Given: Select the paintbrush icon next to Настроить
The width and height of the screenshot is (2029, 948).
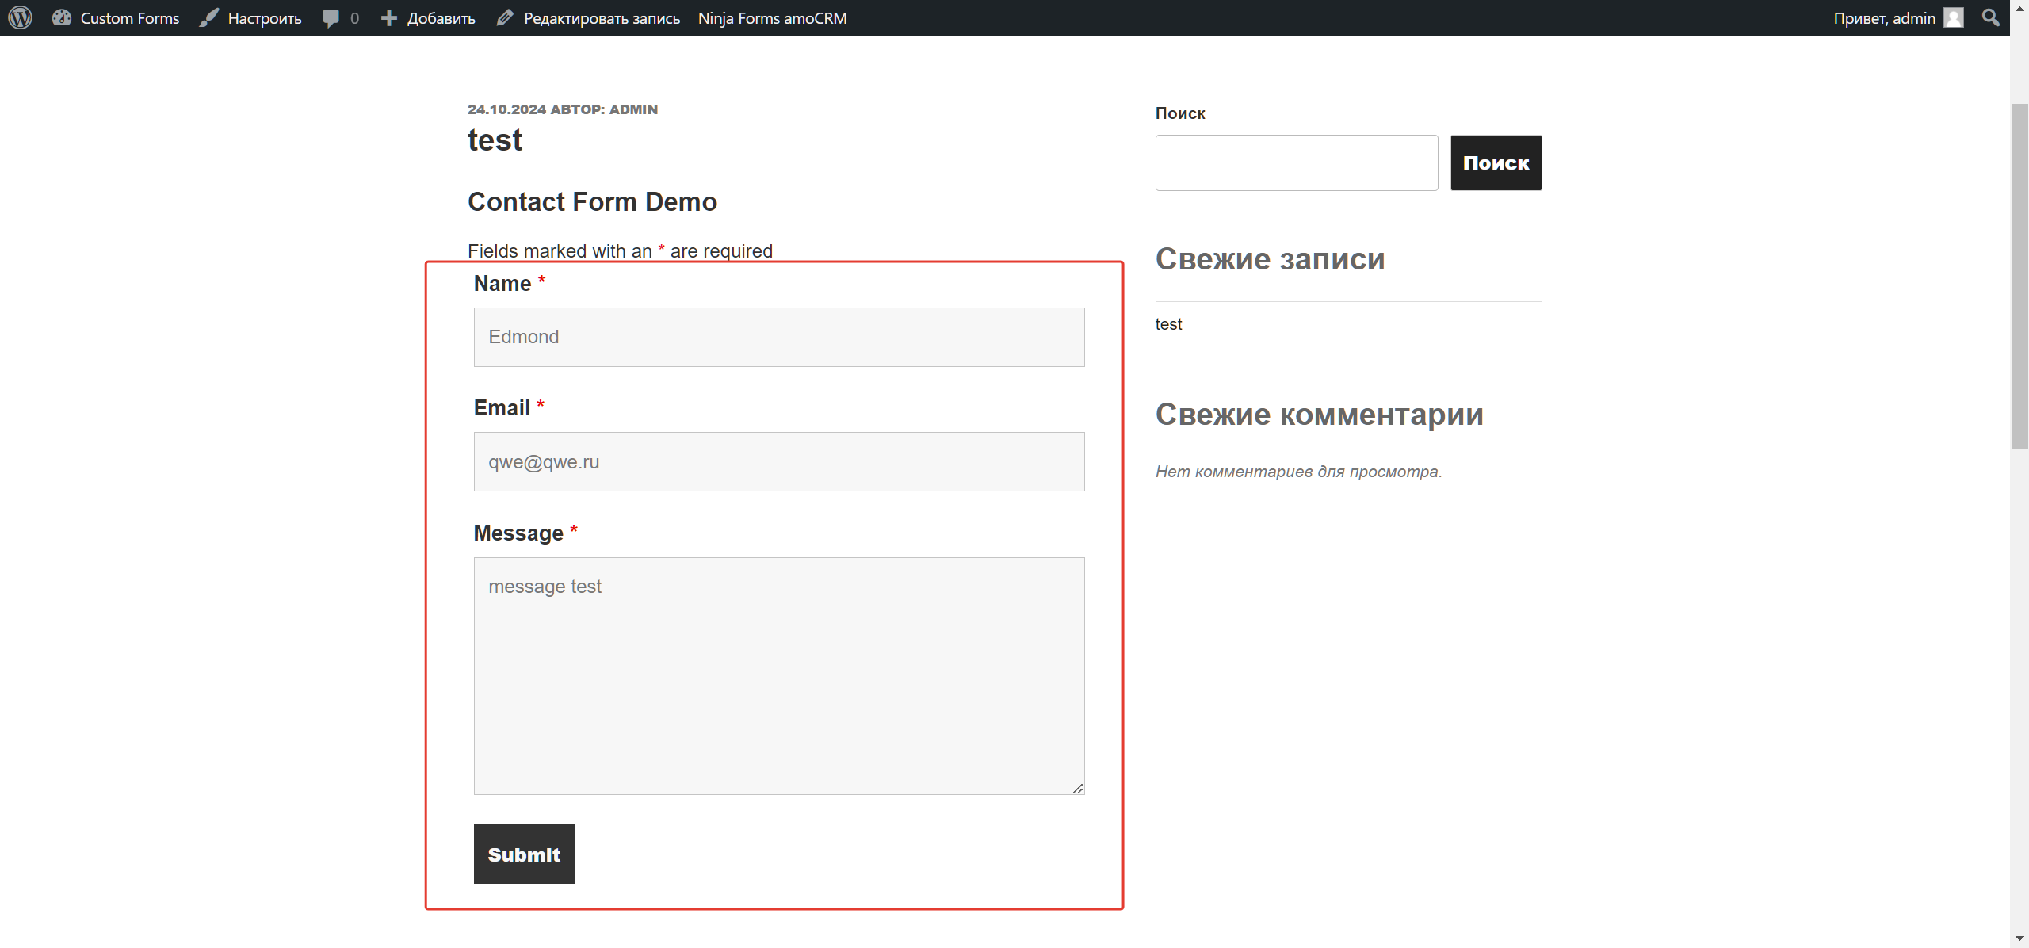Looking at the screenshot, I should [x=207, y=17].
